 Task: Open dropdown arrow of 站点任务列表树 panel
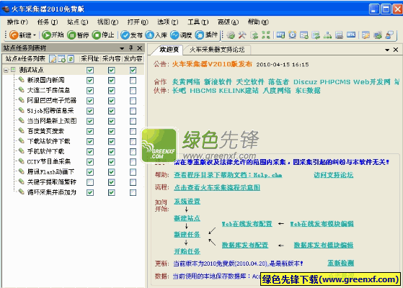(122, 48)
